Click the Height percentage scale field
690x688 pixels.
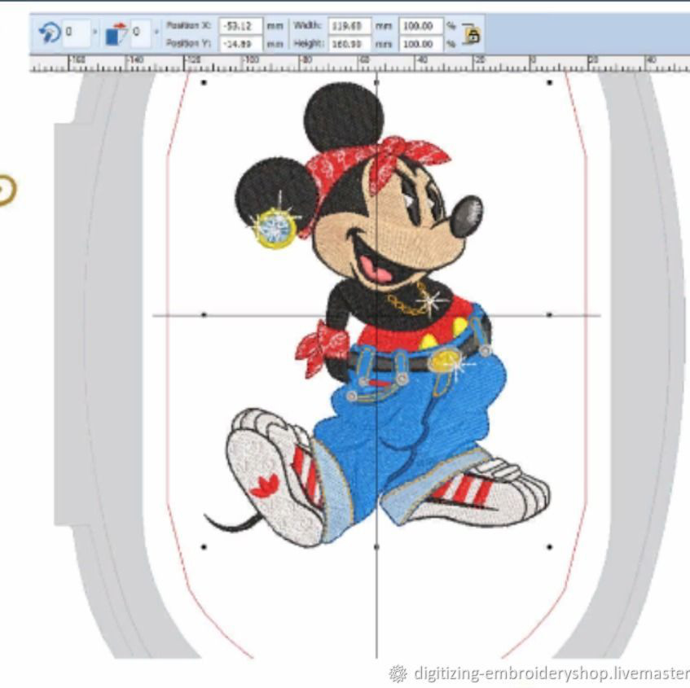pyautogui.click(x=420, y=43)
